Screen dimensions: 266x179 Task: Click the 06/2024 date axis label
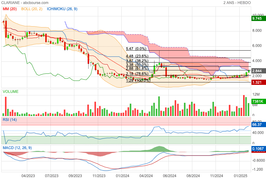169,176
